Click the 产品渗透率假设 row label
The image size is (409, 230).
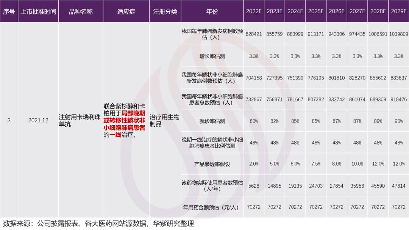point(212,164)
